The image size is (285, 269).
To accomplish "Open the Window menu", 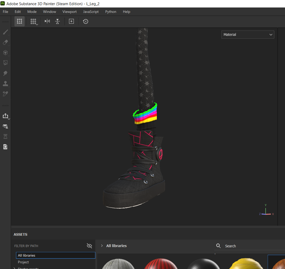I will tap(49, 12).
